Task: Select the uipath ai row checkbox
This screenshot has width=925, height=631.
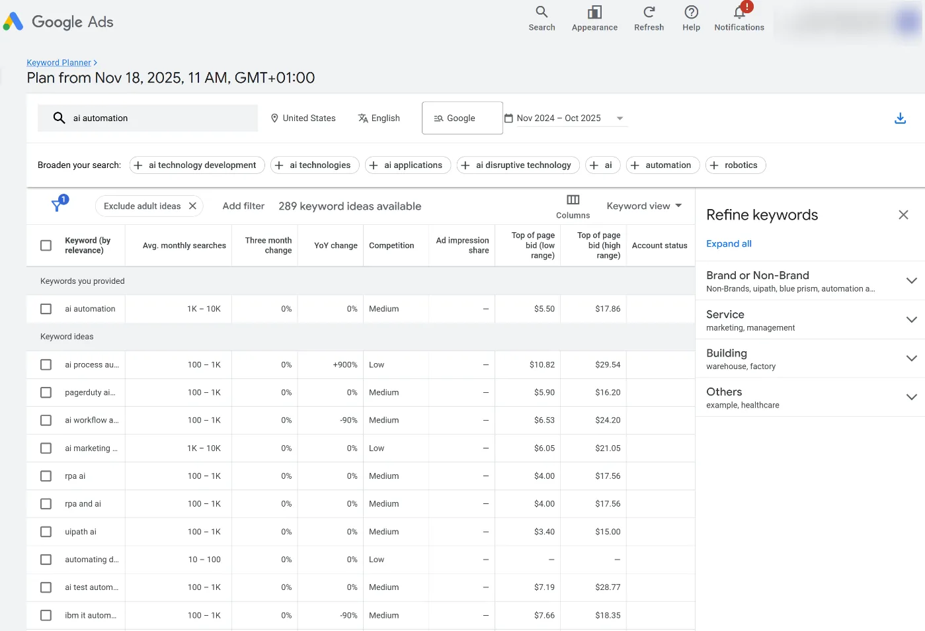Action: click(x=46, y=531)
